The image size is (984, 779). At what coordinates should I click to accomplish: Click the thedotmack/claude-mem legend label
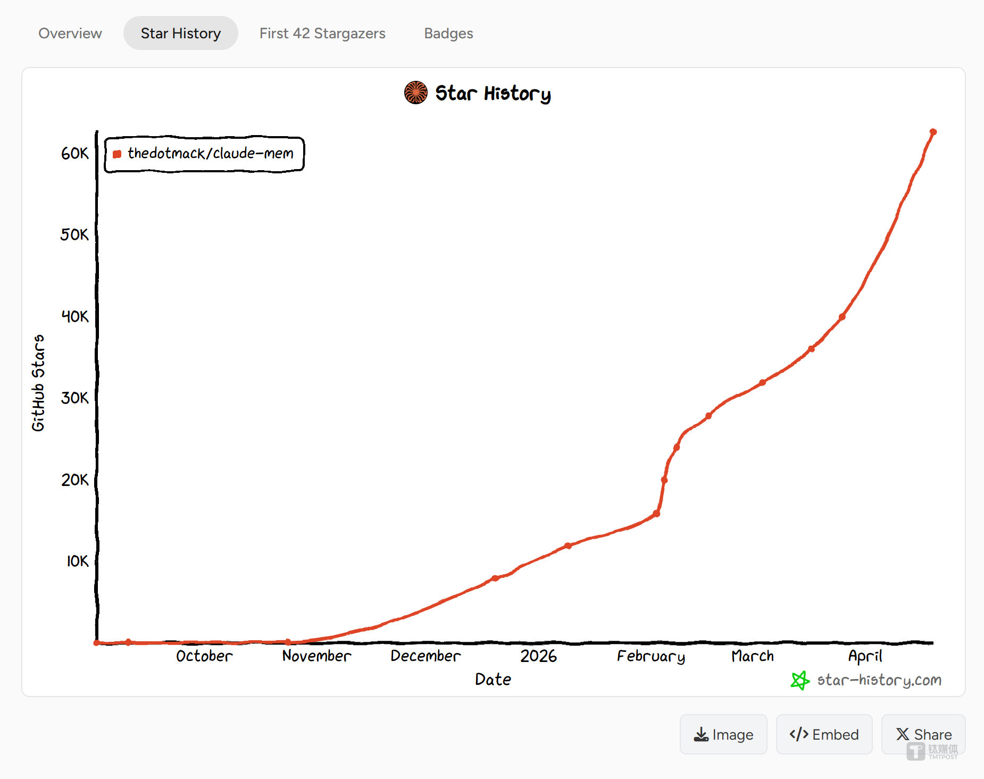point(211,154)
